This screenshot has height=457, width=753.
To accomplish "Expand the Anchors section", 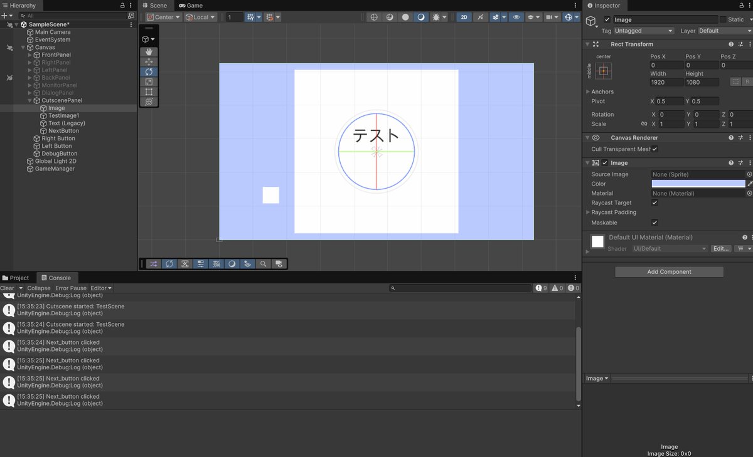I will click(x=587, y=92).
